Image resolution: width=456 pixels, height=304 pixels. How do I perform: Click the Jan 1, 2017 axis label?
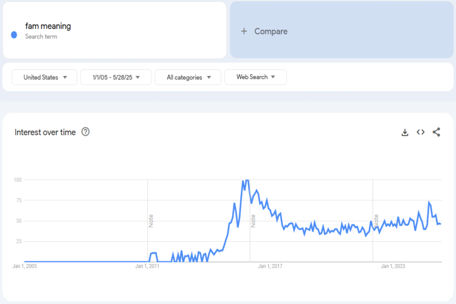[270, 266]
